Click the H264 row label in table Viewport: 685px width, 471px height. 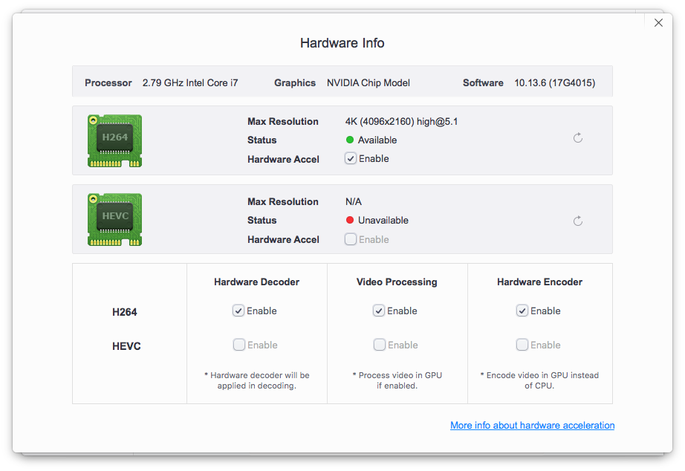coord(125,312)
